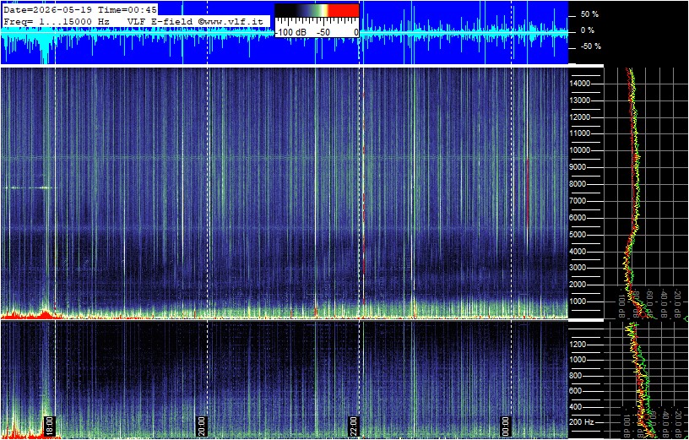This screenshot has height=440, width=689.
Task: Select the 18:00 time marker
Action: pyautogui.click(x=50, y=425)
